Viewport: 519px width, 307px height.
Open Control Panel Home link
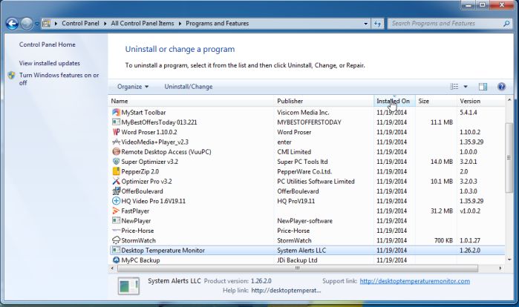[x=47, y=44]
